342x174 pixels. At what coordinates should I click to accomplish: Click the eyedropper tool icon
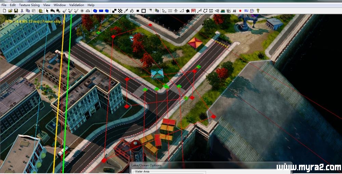point(126,11)
